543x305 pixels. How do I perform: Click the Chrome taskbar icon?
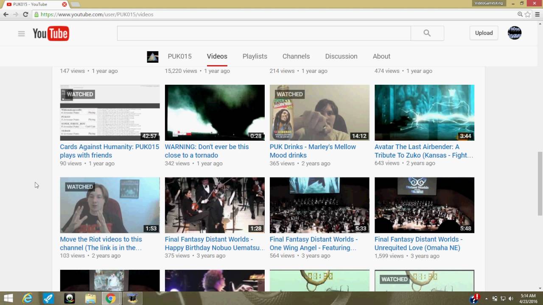[111, 298]
